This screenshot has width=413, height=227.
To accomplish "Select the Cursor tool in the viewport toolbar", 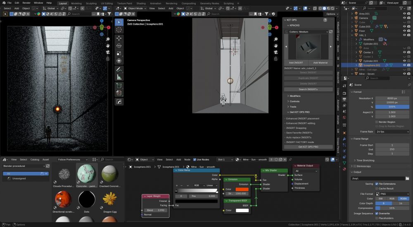I will [x=119, y=30].
